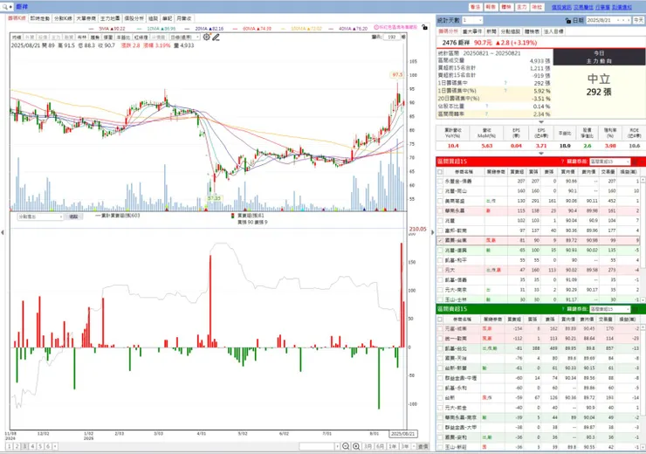Switch to 重大事件 tab in right panel
The width and height of the screenshot is (646, 454).
tap(472, 31)
